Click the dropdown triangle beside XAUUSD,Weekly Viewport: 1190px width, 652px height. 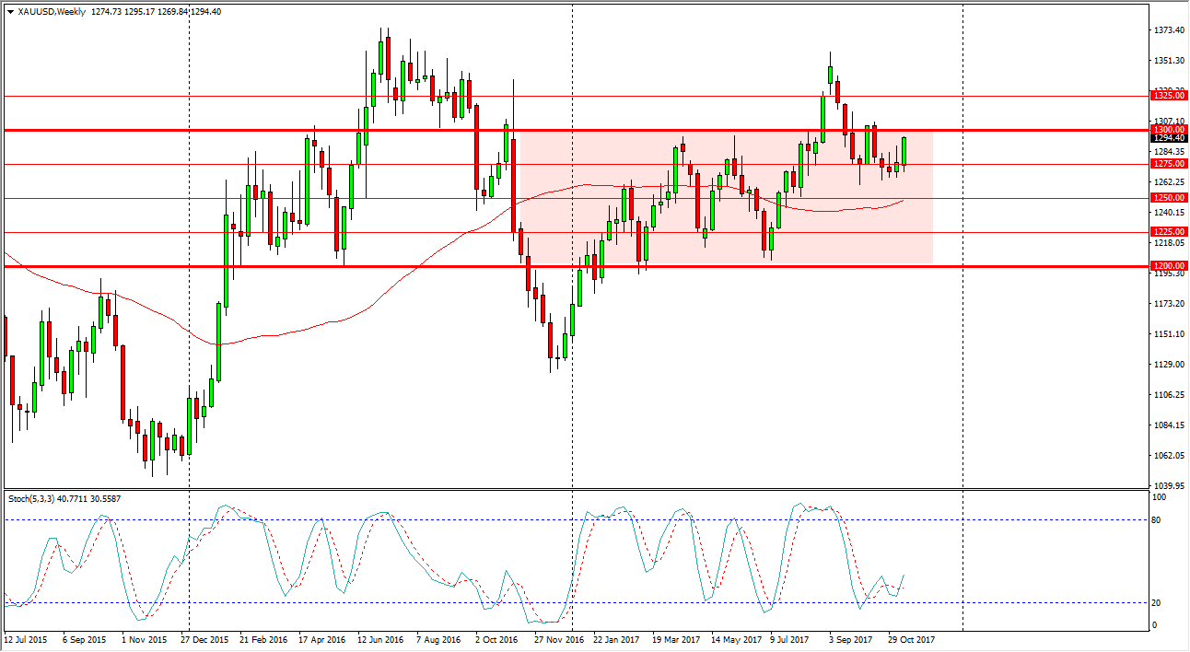click(x=10, y=12)
